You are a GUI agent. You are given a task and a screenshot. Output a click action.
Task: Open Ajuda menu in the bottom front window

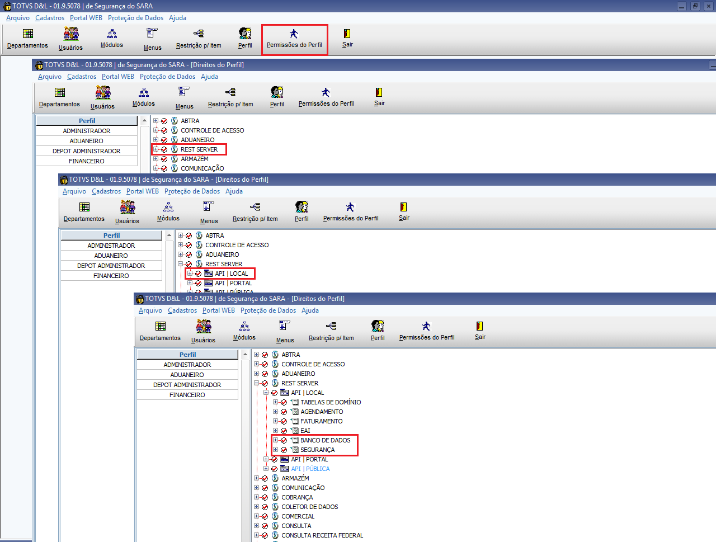(310, 310)
